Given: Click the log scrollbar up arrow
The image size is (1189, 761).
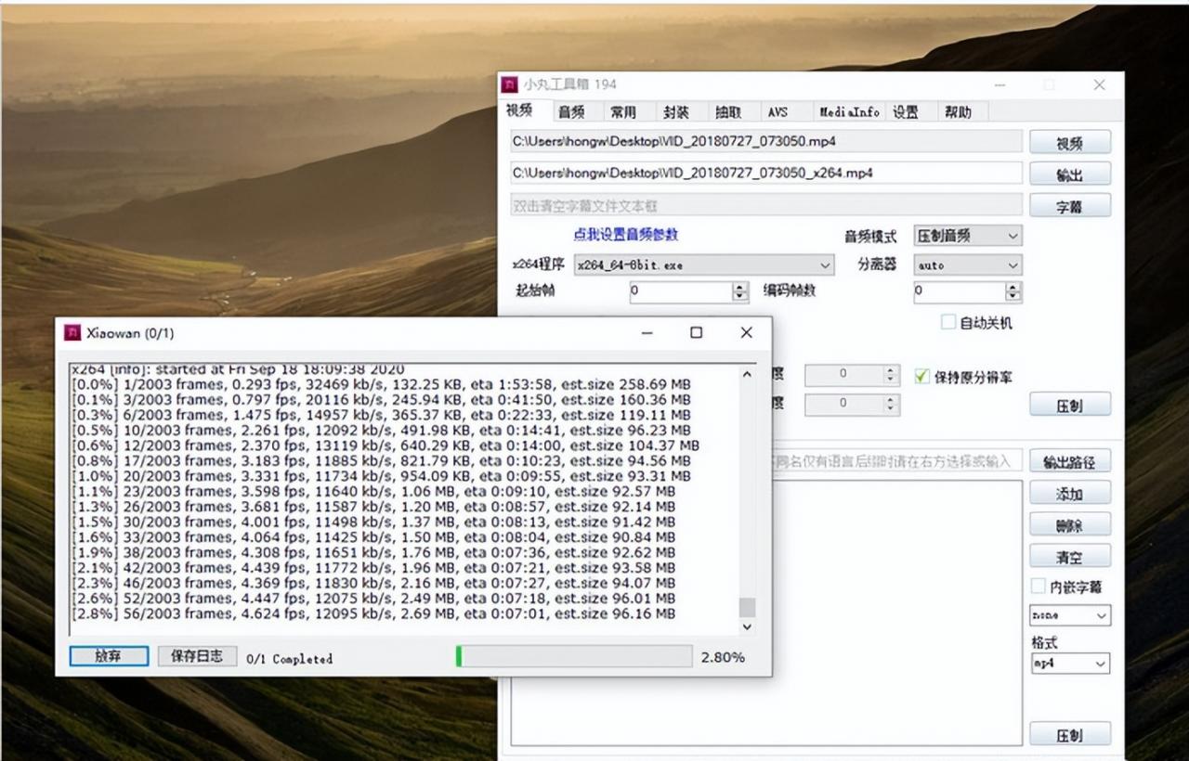Looking at the screenshot, I should click(x=747, y=374).
